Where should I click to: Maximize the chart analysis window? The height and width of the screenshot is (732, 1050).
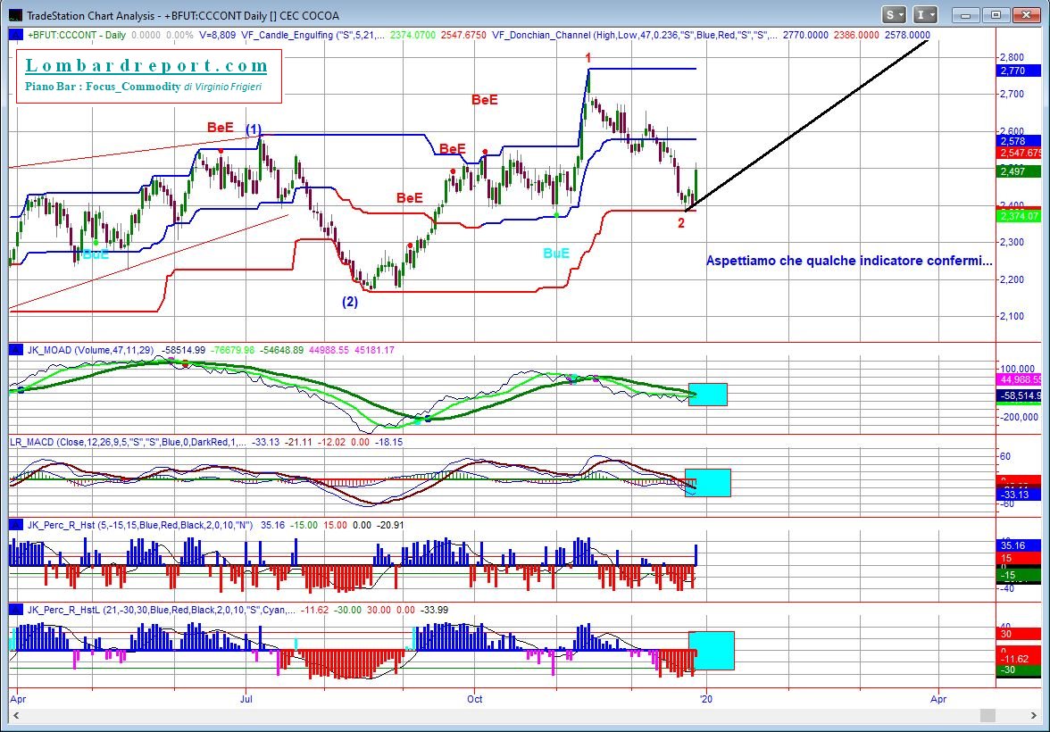997,14
